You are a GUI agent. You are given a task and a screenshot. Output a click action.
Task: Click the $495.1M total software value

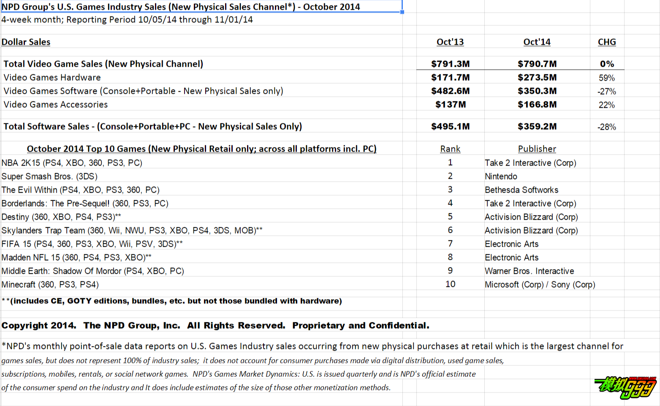click(450, 126)
